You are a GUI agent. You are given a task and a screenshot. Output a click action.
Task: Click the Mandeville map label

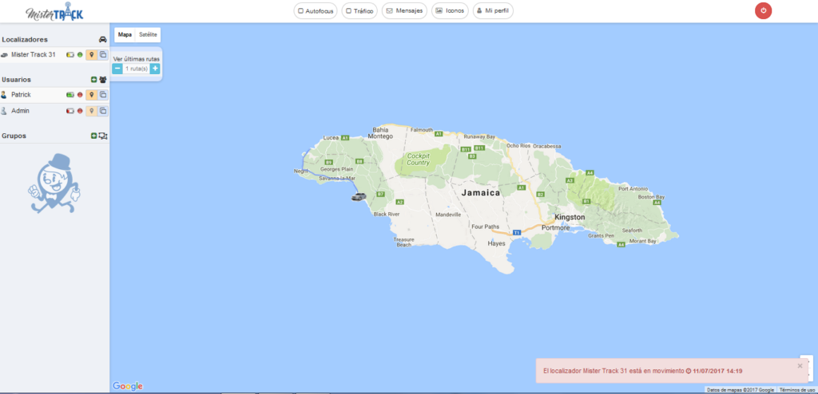click(449, 215)
